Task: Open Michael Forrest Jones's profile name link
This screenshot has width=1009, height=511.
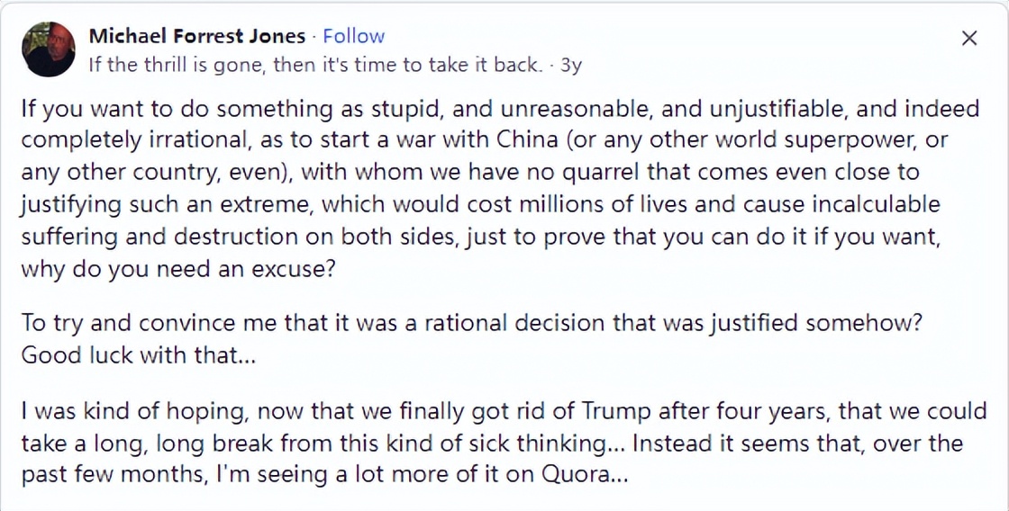Action: 197,36
